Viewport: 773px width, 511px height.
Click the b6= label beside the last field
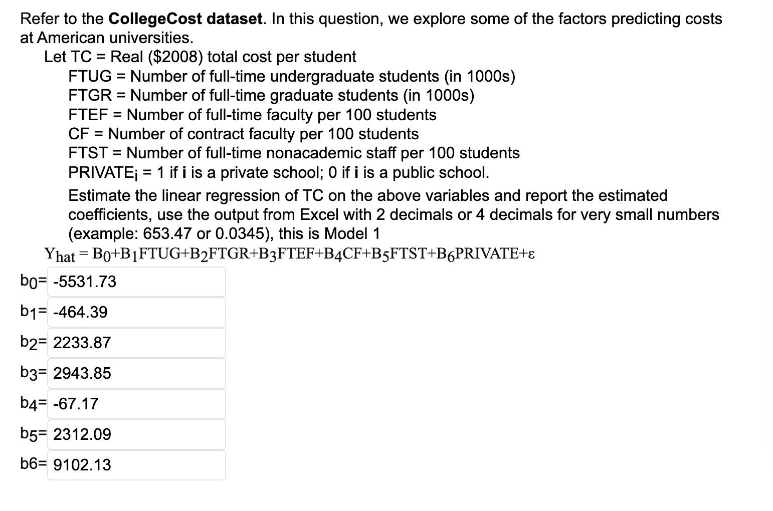33,465
